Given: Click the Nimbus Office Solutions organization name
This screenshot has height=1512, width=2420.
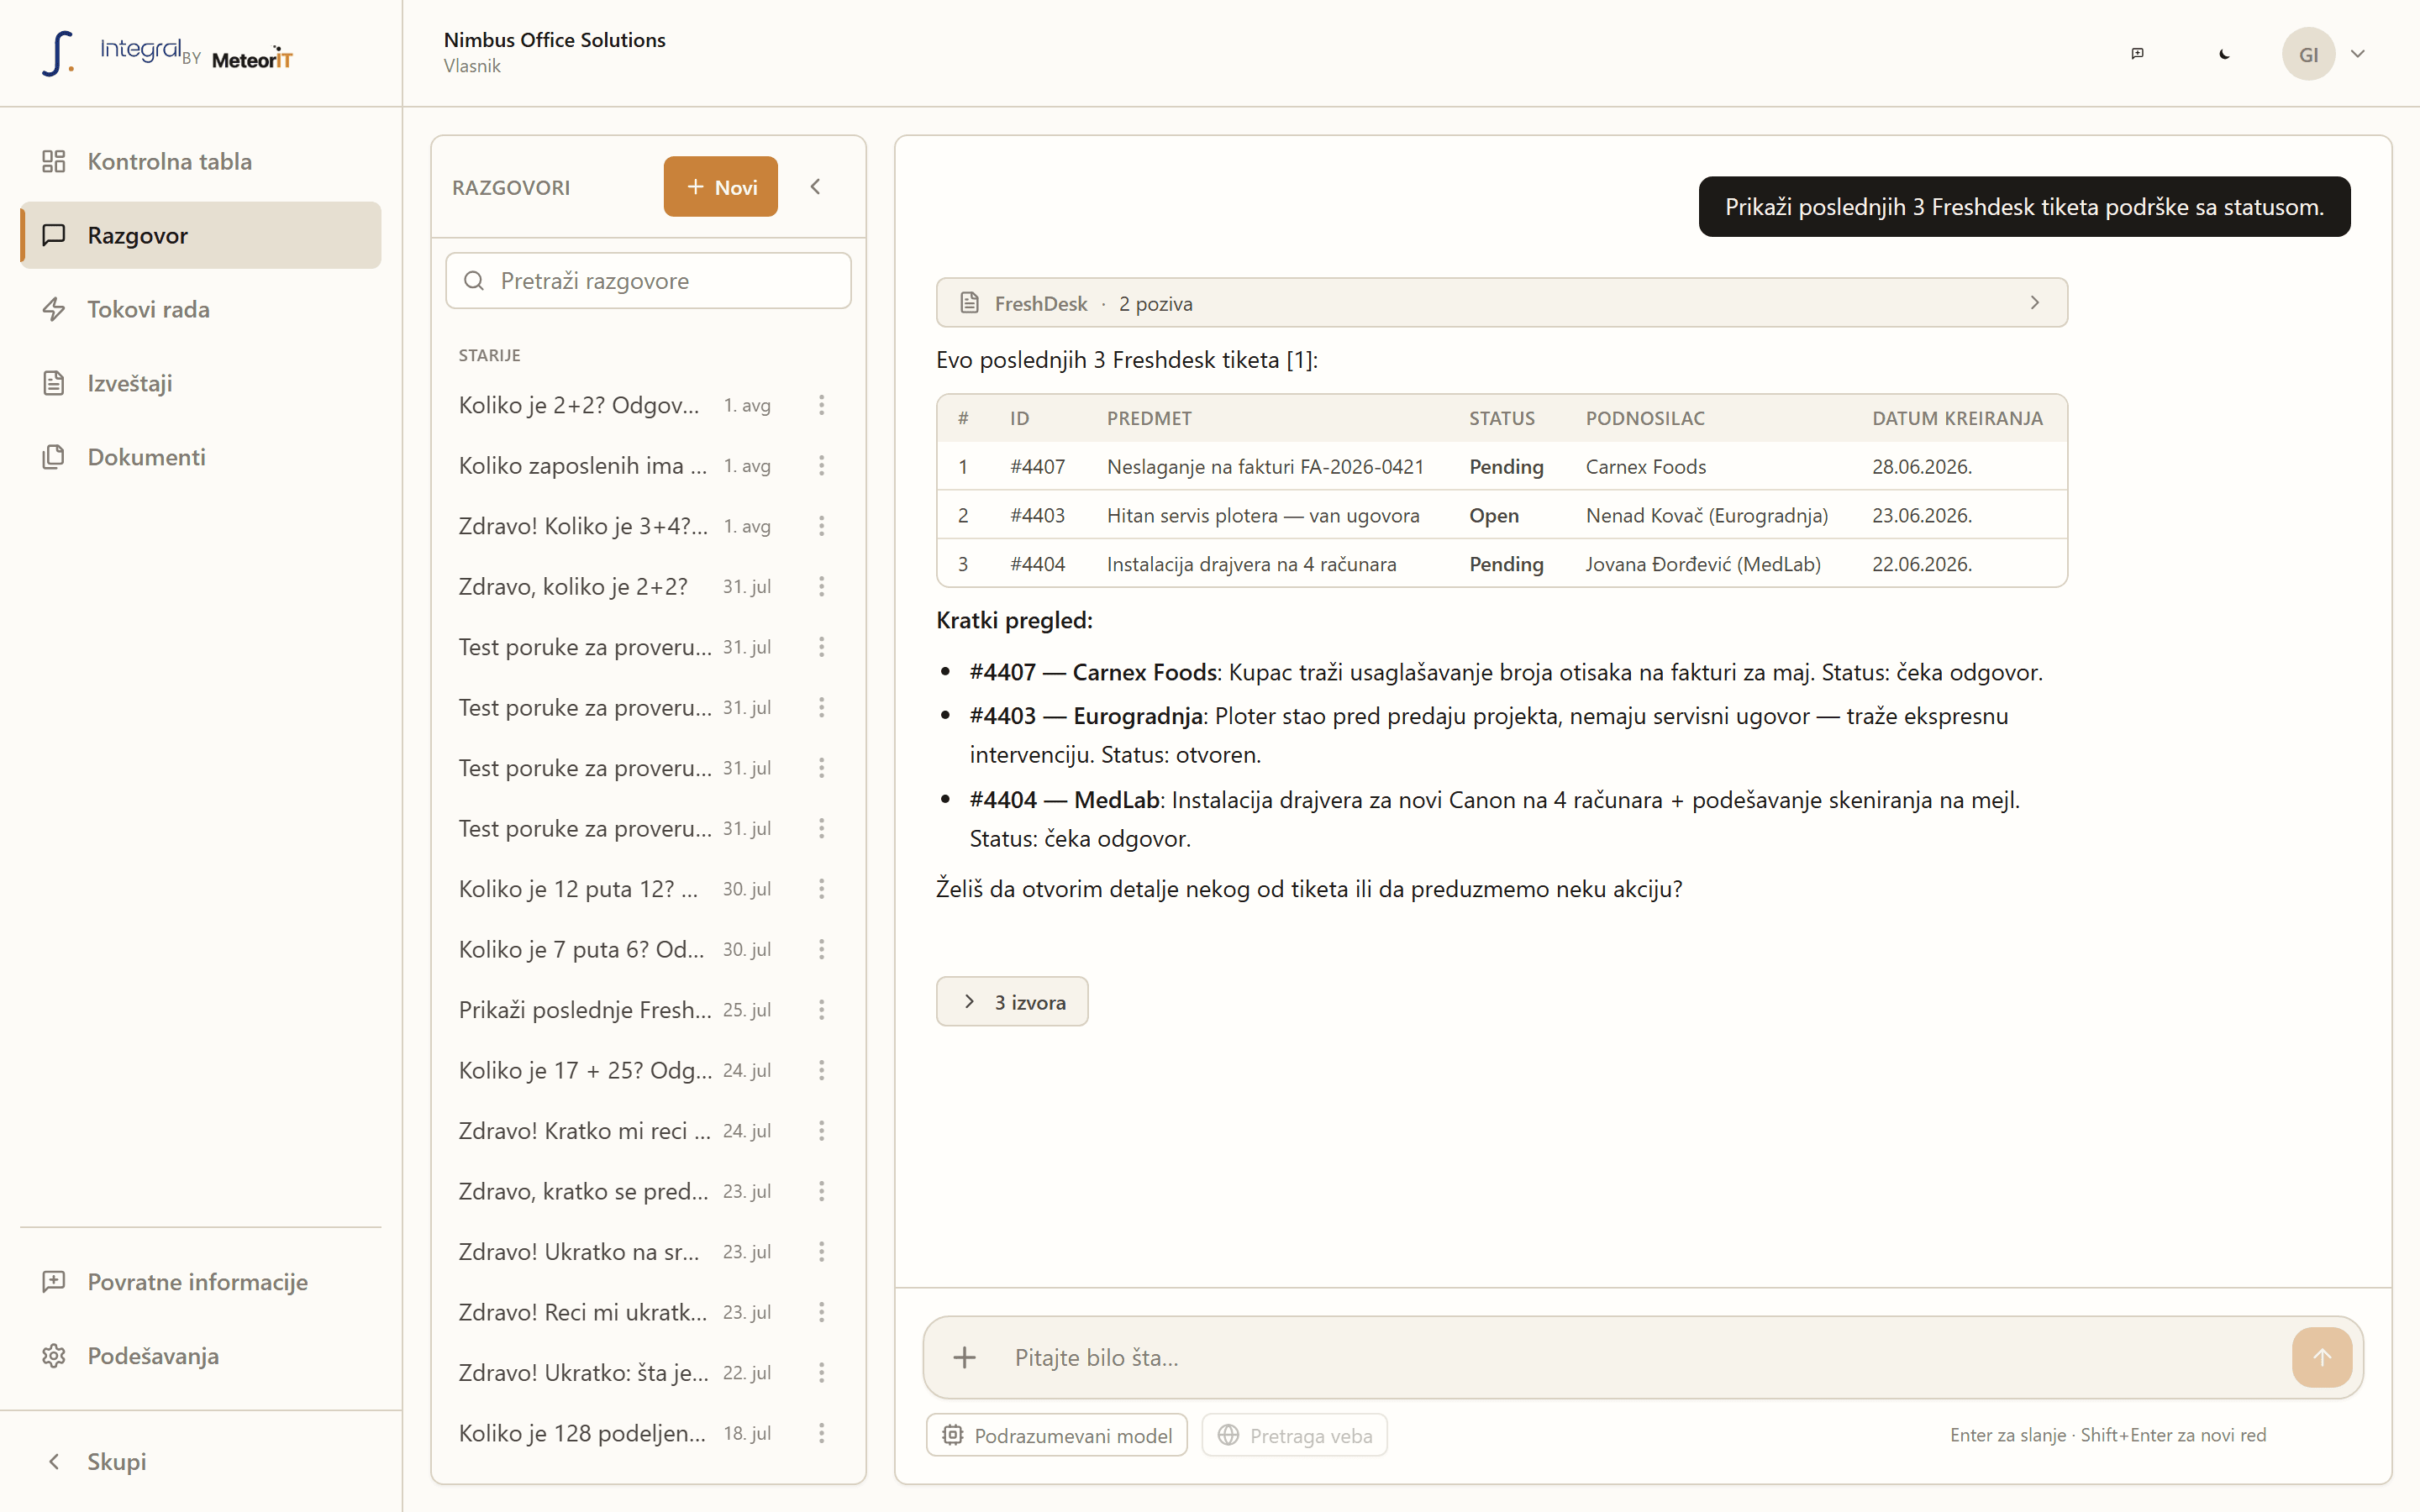Looking at the screenshot, I should [x=555, y=40].
